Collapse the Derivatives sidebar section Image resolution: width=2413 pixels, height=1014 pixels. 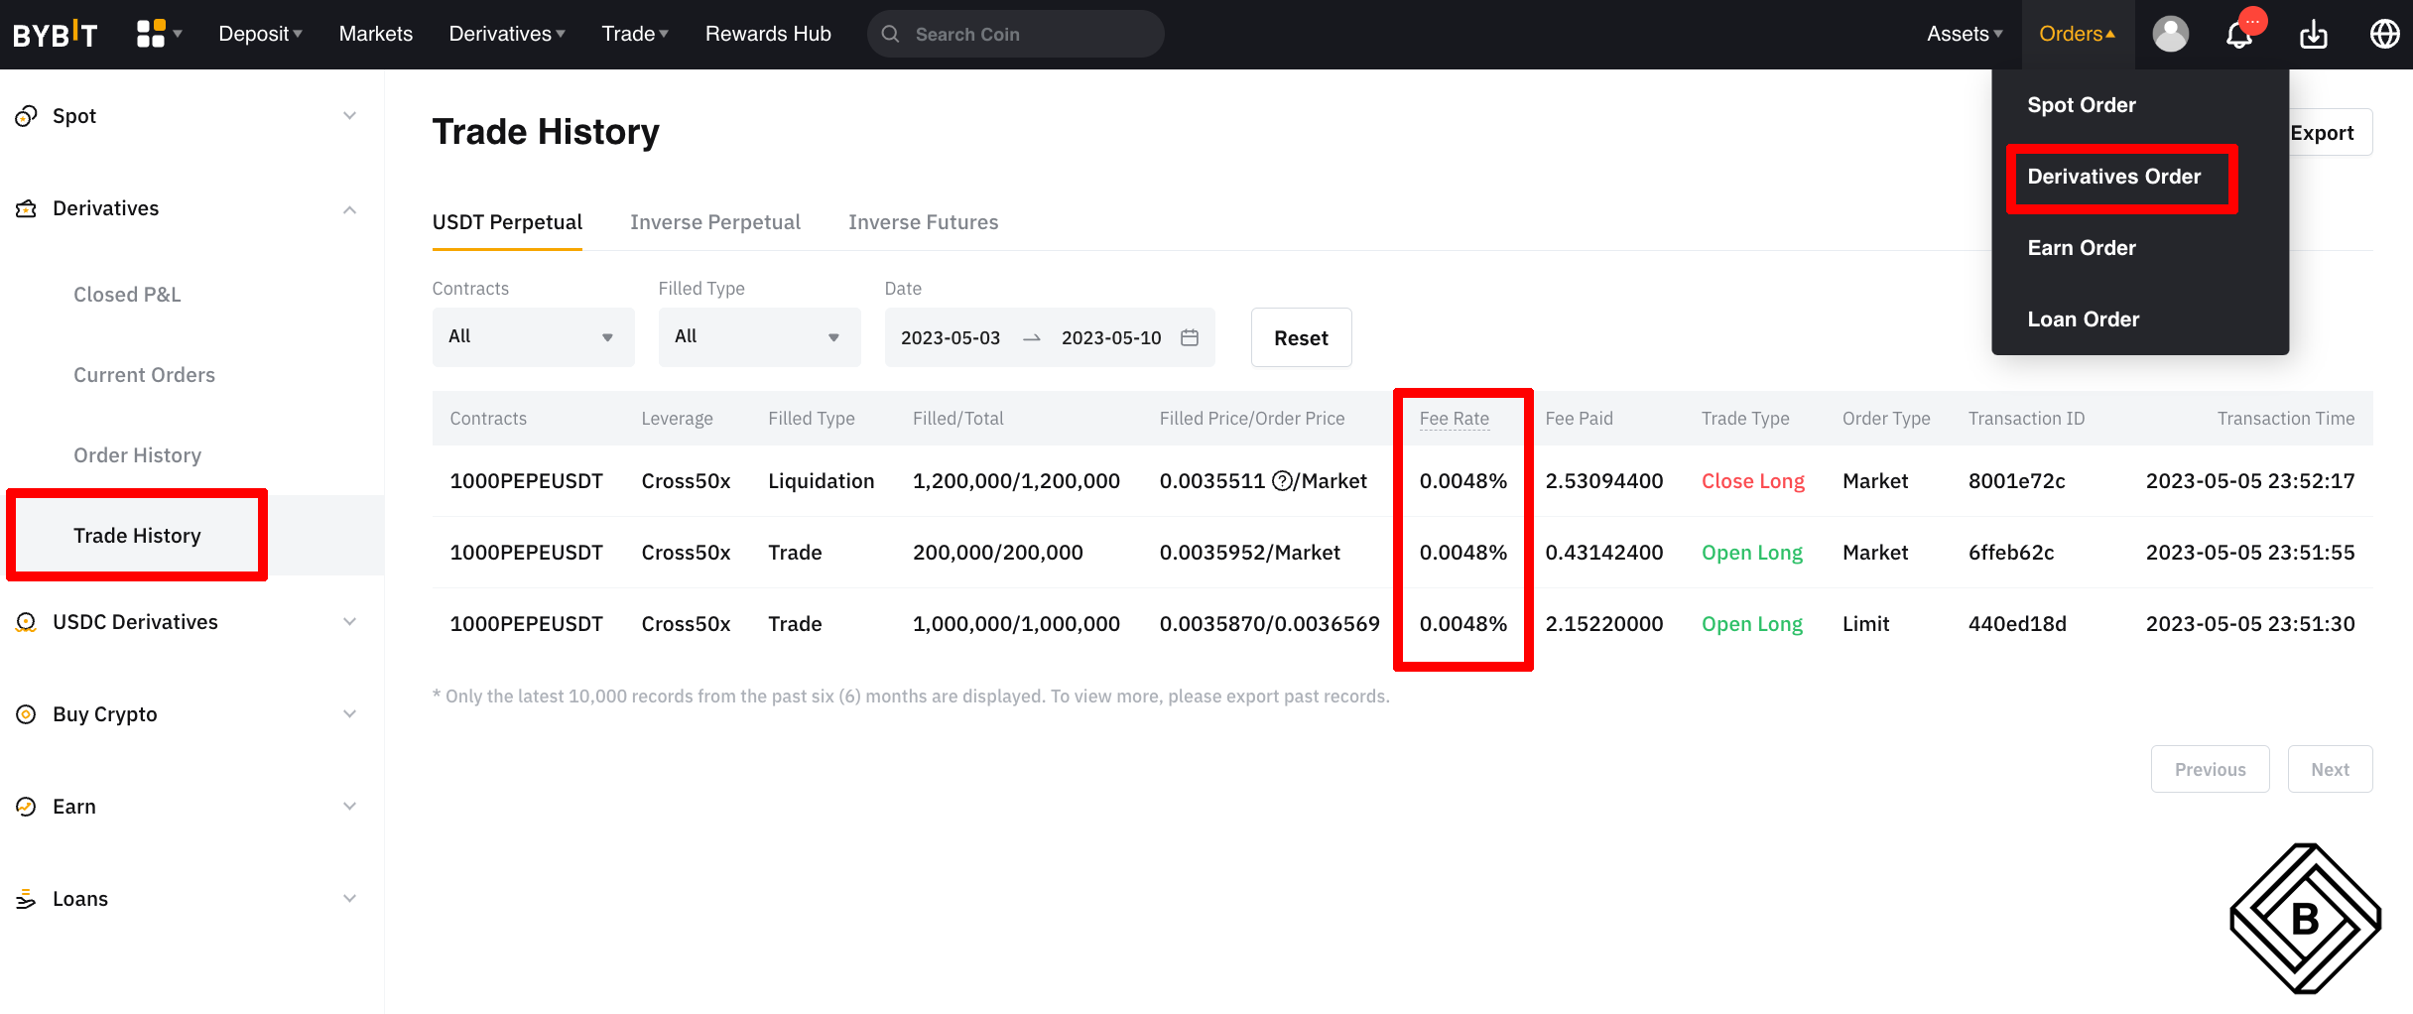(x=349, y=209)
